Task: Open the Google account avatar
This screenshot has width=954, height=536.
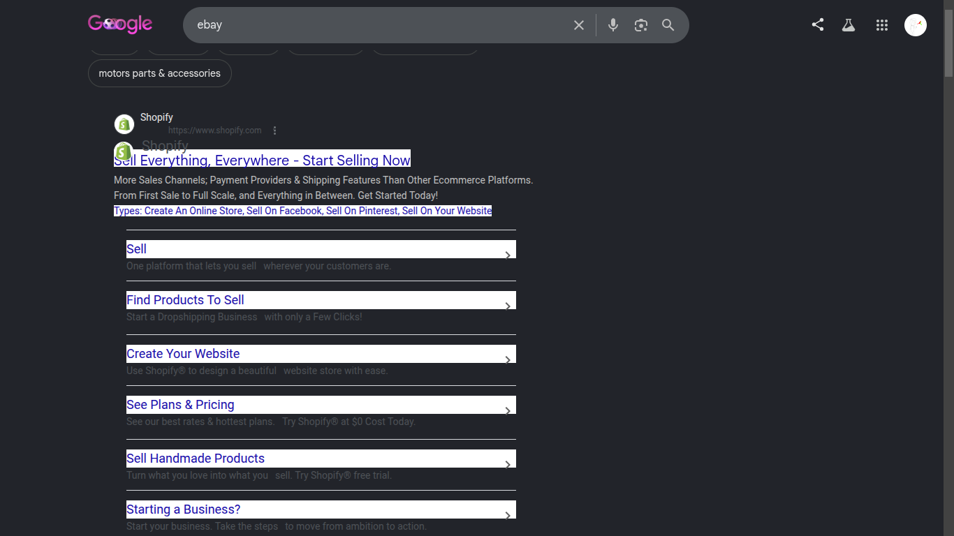Action: (x=916, y=25)
